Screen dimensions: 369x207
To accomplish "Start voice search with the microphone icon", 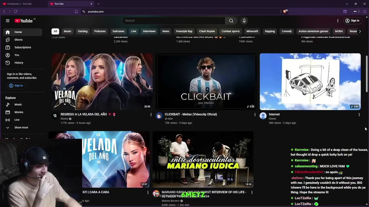I will point(244,21).
